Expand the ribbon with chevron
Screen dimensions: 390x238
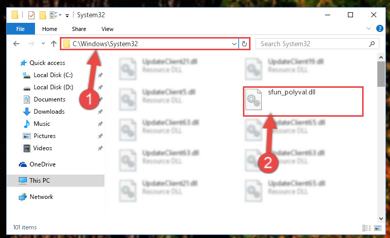click(369, 28)
